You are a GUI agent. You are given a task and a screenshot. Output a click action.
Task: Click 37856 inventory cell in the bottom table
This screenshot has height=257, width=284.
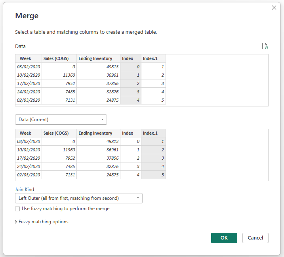point(98,158)
